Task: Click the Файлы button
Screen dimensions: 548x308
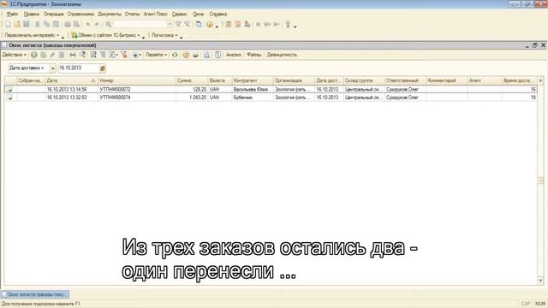Action: point(254,55)
